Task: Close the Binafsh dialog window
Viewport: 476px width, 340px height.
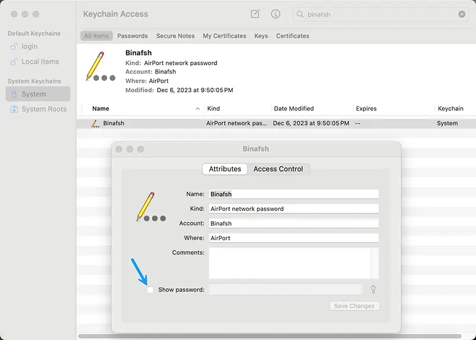Action: tap(119, 149)
